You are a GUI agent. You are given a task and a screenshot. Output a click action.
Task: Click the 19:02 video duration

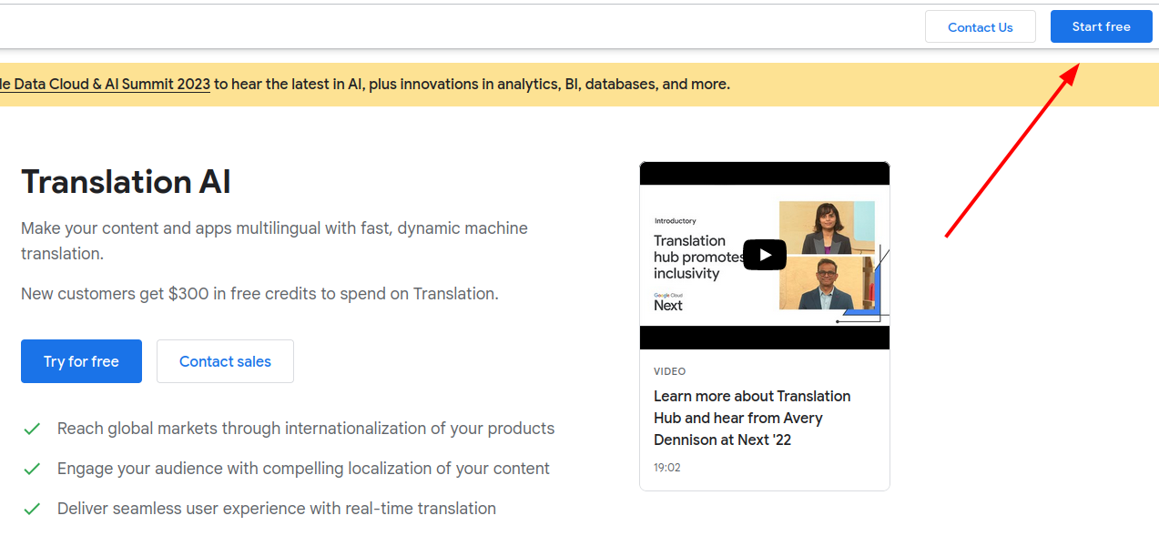666,468
